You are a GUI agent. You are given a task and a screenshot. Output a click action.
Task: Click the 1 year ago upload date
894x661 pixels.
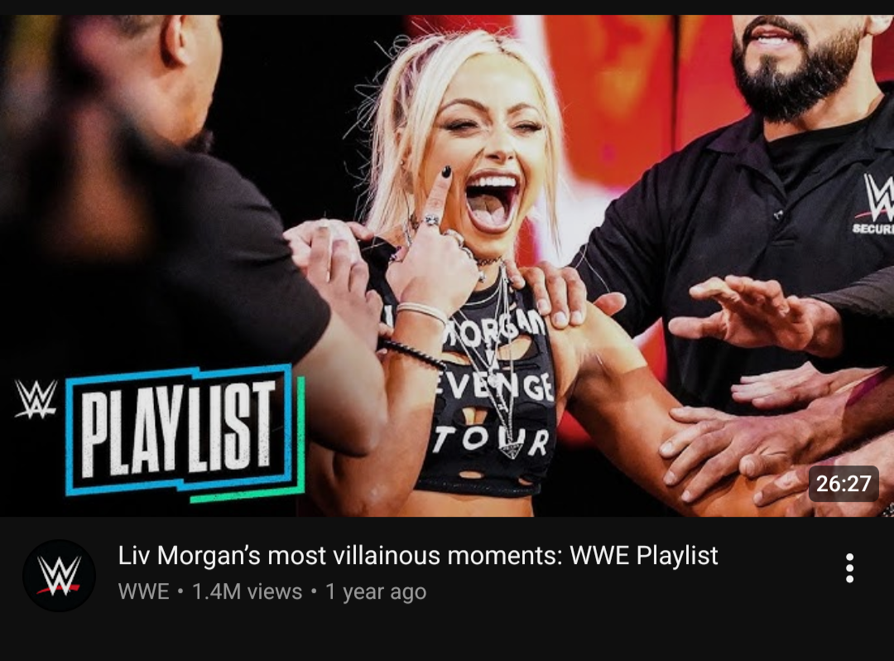click(376, 592)
